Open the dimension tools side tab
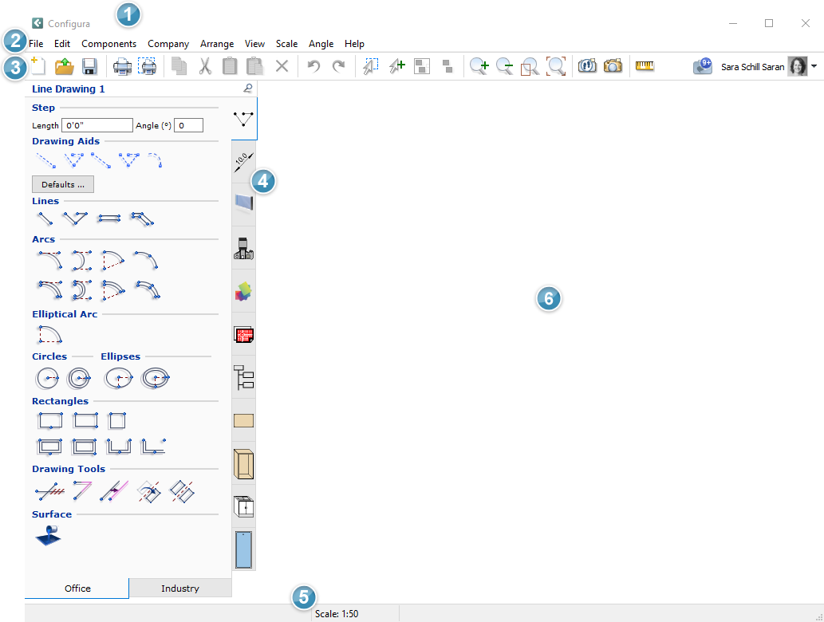Viewport: 824px width, 622px height. point(243,162)
